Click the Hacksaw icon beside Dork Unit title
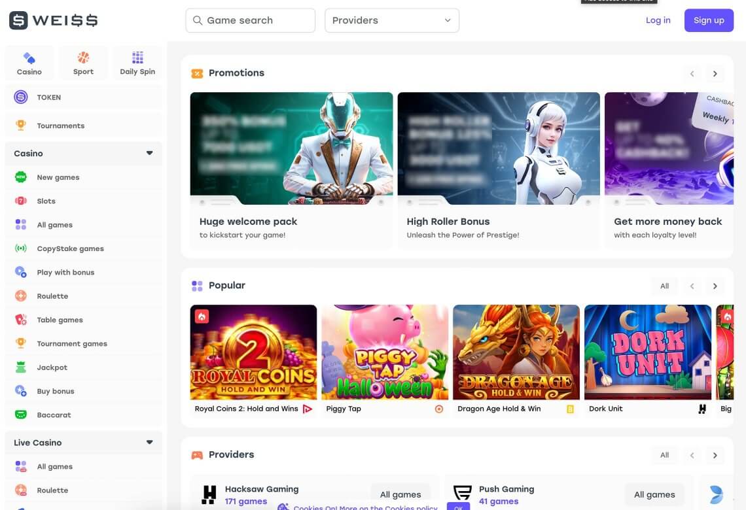This screenshot has width=746, height=510. click(x=702, y=409)
